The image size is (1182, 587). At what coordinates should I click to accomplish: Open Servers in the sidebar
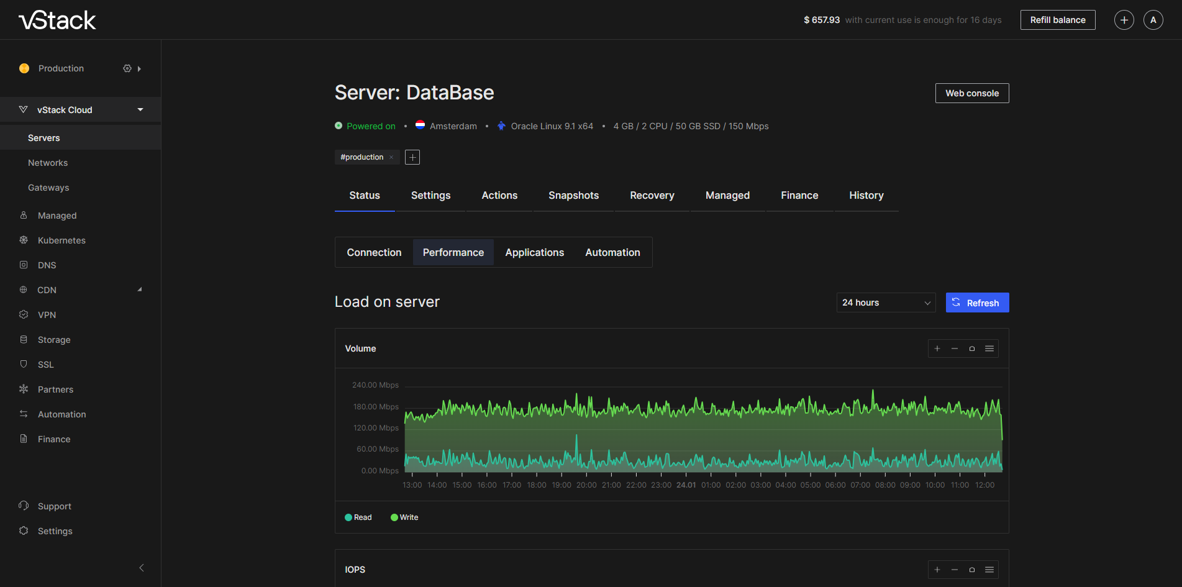coord(81,138)
